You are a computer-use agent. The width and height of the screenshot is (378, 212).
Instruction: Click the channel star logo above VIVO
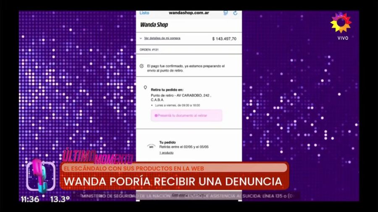point(341,22)
